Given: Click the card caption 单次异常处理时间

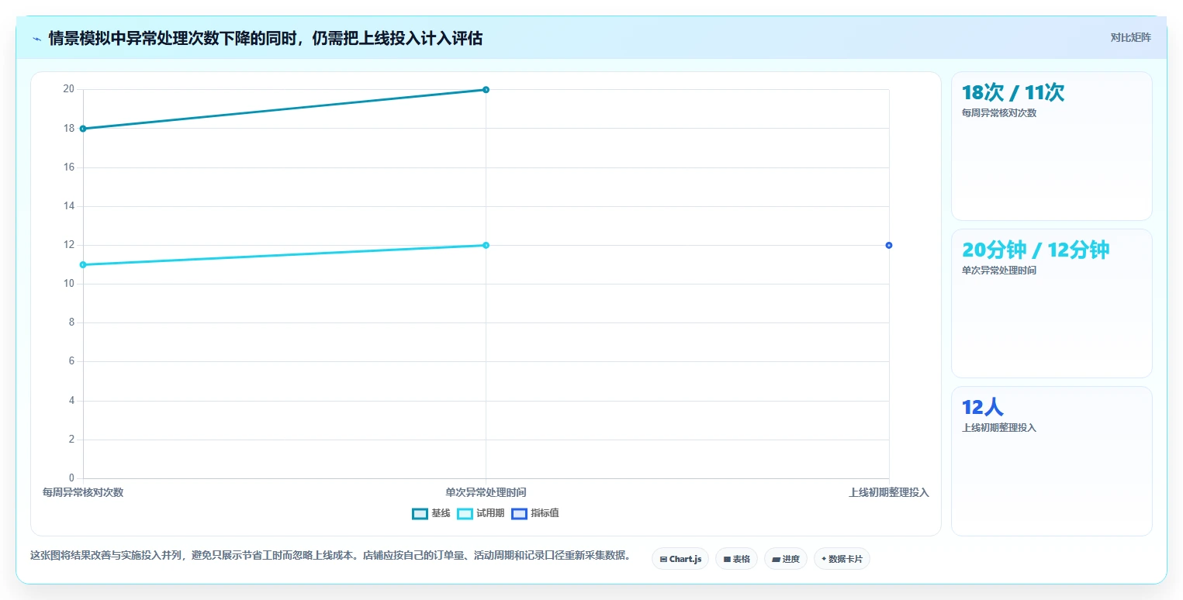Looking at the screenshot, I should 999,271.
